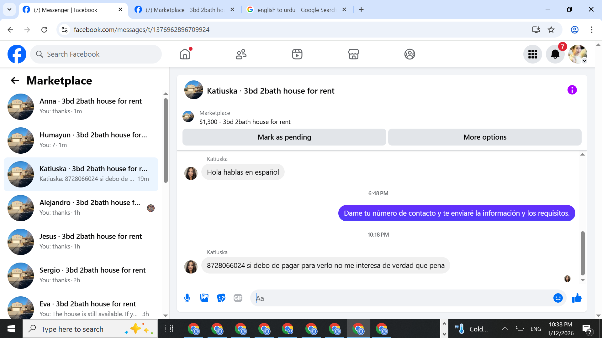Click the Aa message input field

[x=401, y=298]
